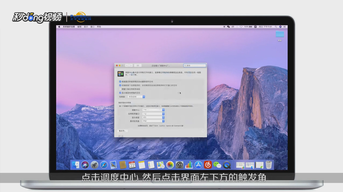
Task: Click the clock showing 周日 下午11:51
Action: 266,27
